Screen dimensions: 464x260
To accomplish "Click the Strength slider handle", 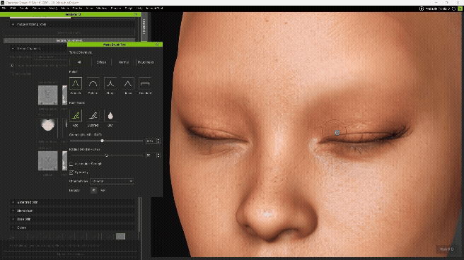I will click(x=102, y=141).
